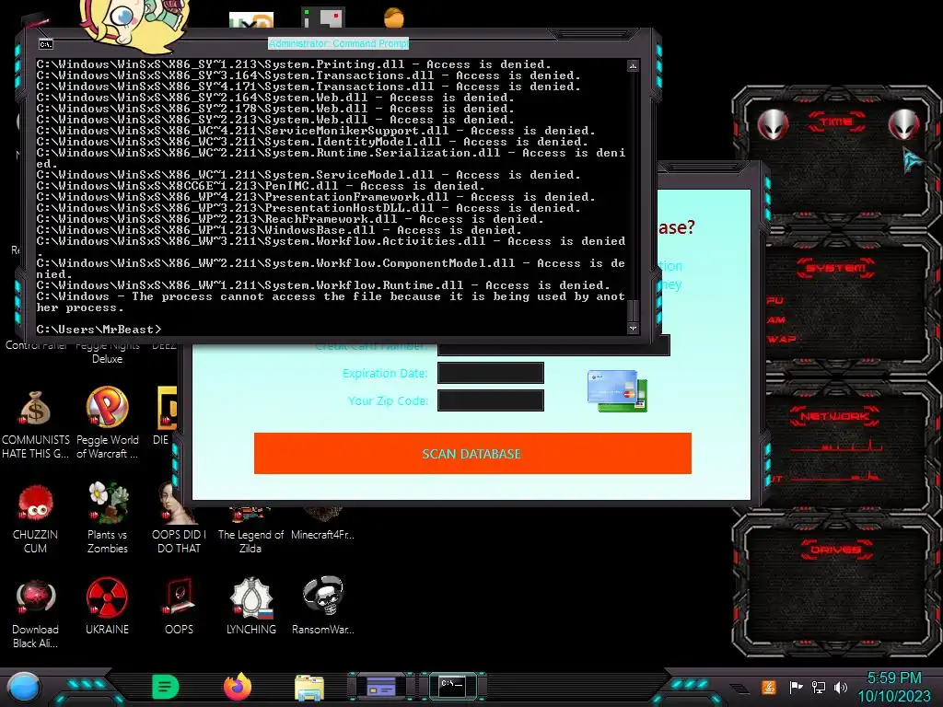Click the WindowsBase.dll access denied line

pos(279,229)
